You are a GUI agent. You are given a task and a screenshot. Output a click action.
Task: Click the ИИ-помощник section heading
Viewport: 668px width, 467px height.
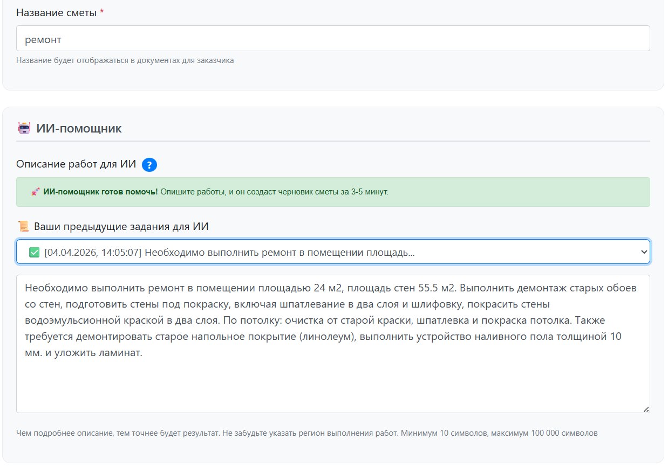(79, 129)
